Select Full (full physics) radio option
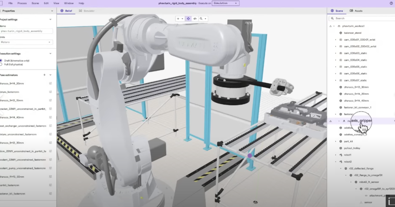The height and width of the screenshot is (207, 395). pyautogui.click(x=1, y=64)
